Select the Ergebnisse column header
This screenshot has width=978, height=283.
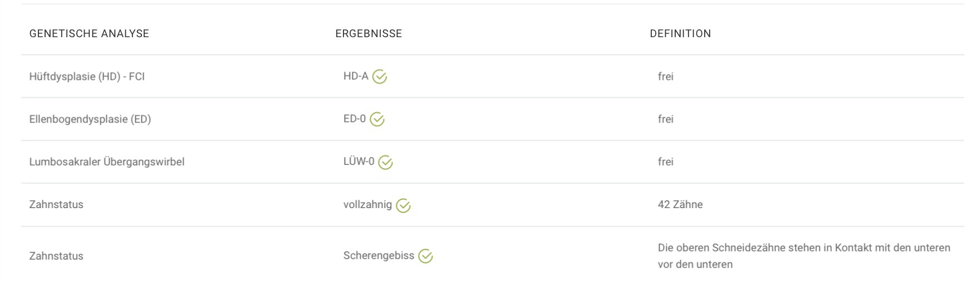pyautogui.click(x=368, y=33)
